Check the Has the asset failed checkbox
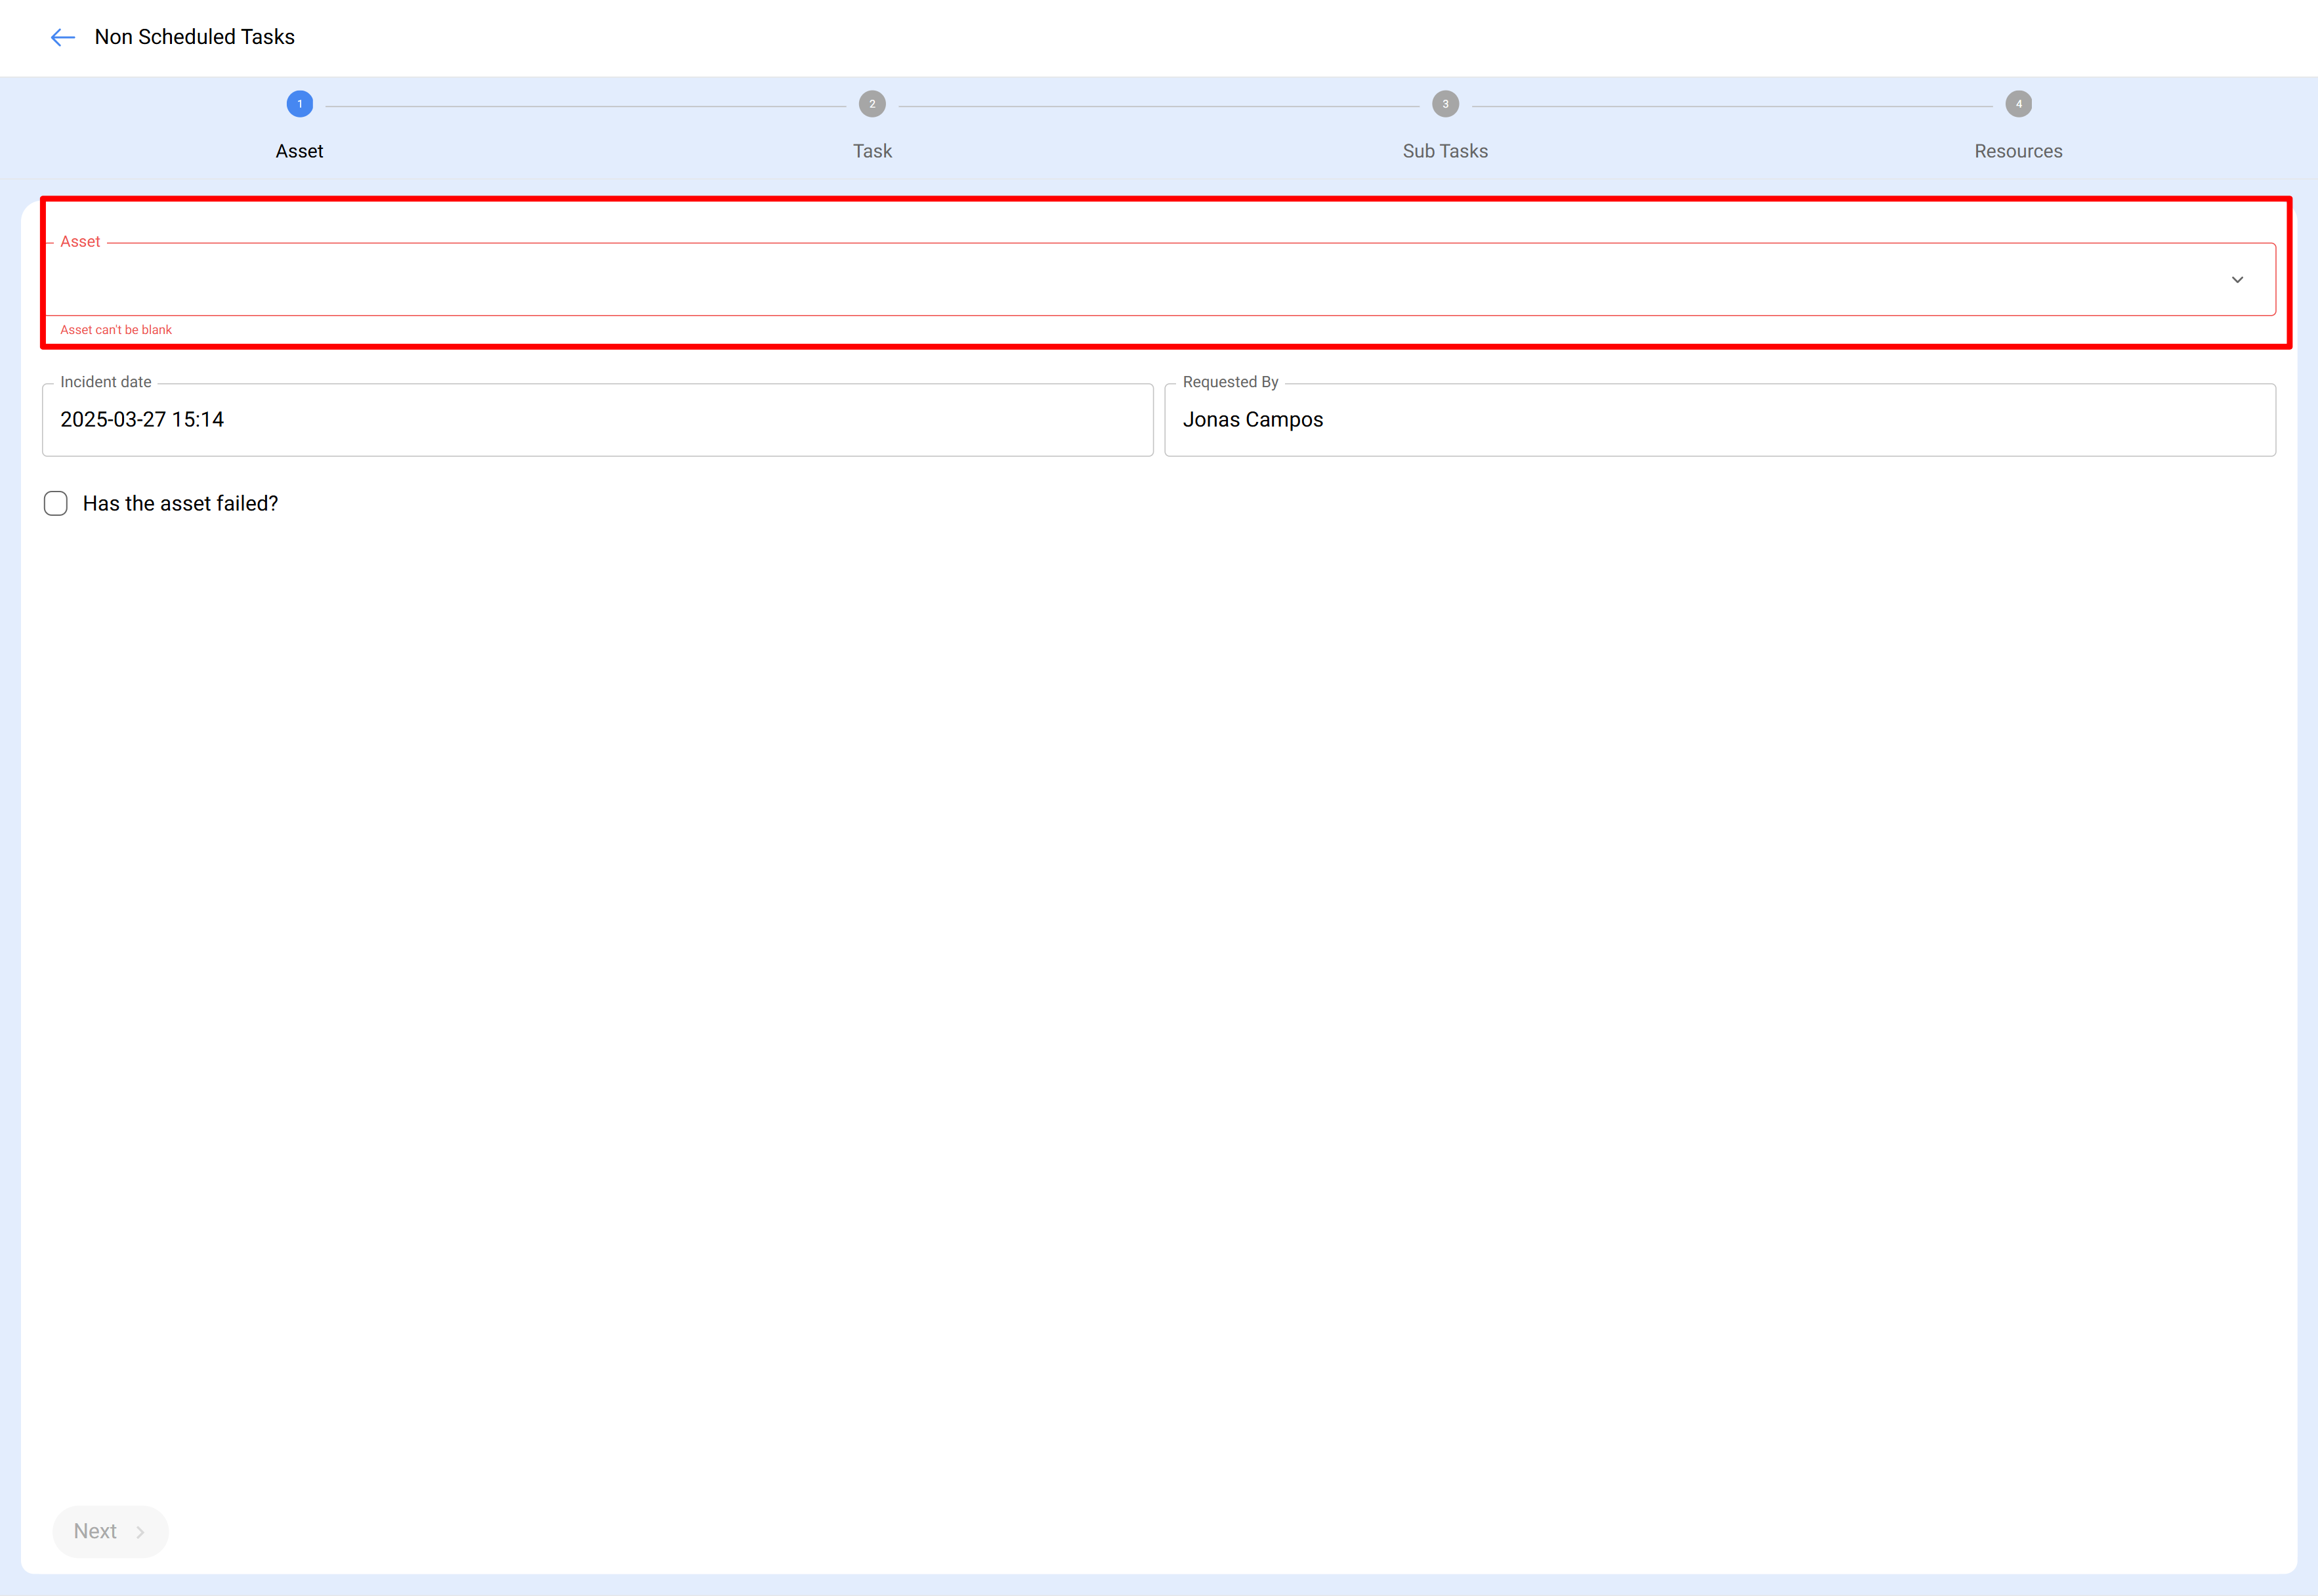This screenshot has width=2318, height=1596. [56, 503]
